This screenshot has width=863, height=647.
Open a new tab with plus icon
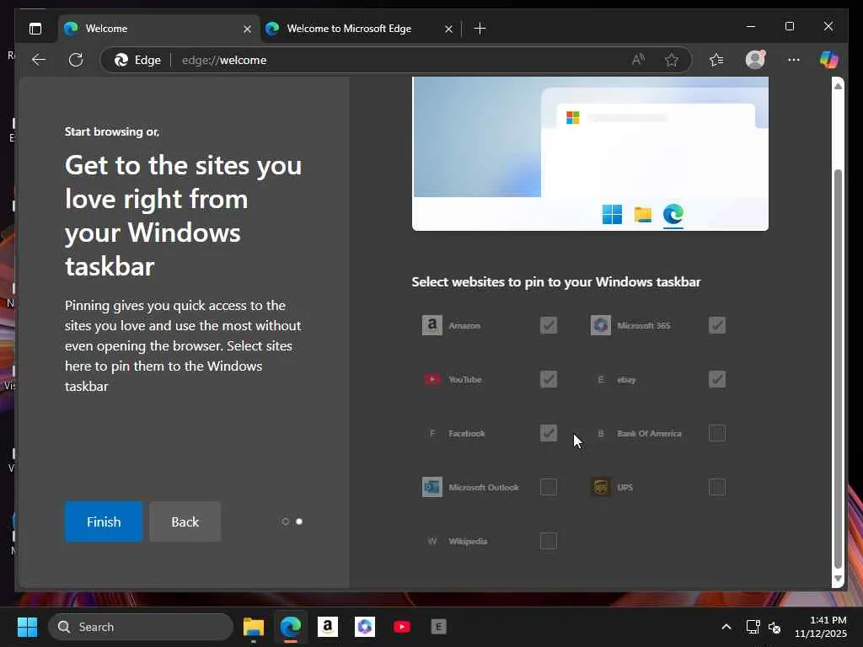tap(480, 29)
